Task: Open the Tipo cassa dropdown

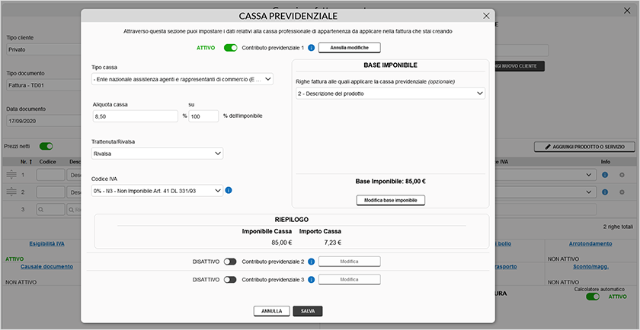Action: coord(182,79)
